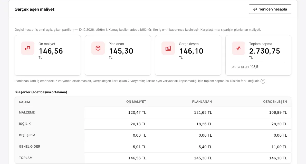Screen dimensions: 306x164
Task: Click the 106,89 TL malzeme cell
Action: [278, 112]
